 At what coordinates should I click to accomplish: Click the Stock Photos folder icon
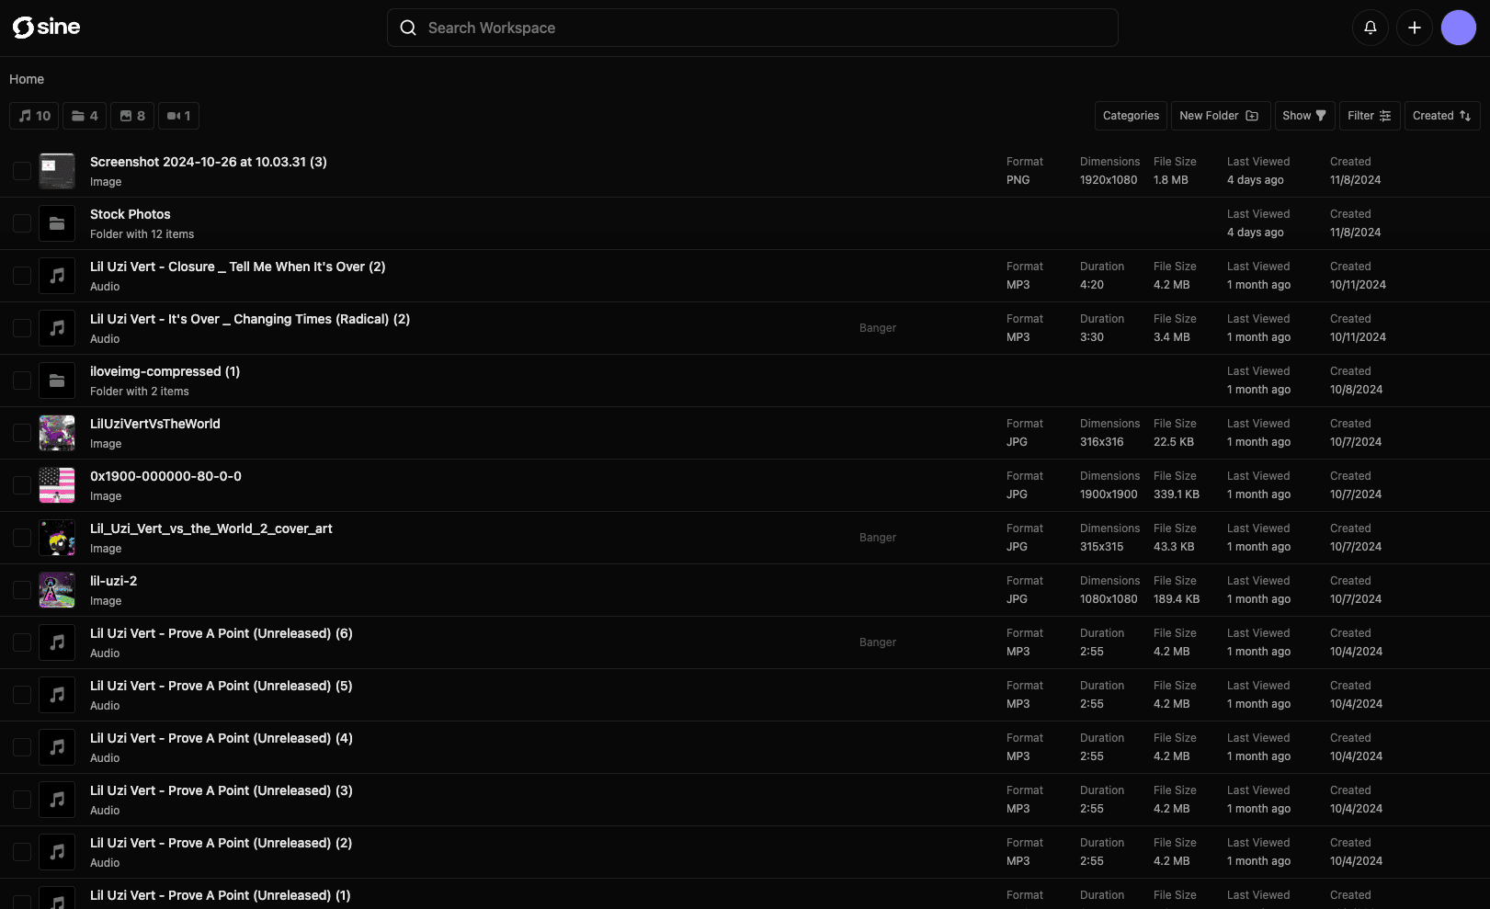(x=57, y=223)
